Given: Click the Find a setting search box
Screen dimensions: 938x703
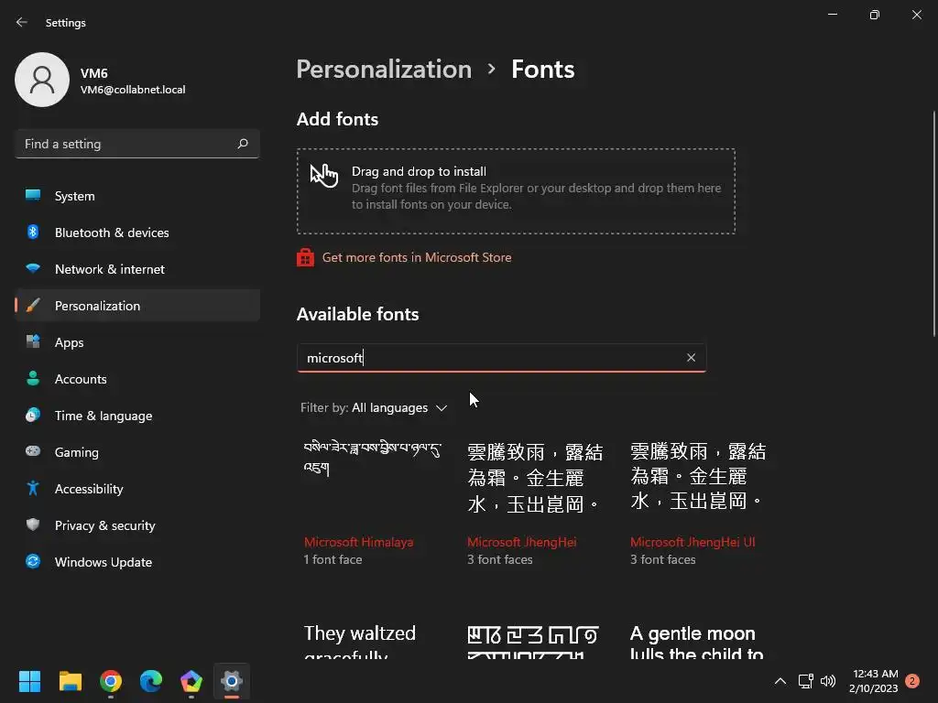Looking at the screenshot, I should pos(137,144).
